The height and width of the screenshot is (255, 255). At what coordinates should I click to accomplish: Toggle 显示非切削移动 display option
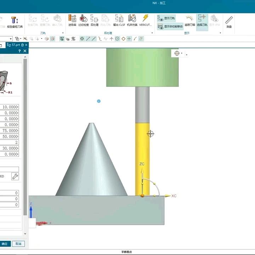click(170, 27)
